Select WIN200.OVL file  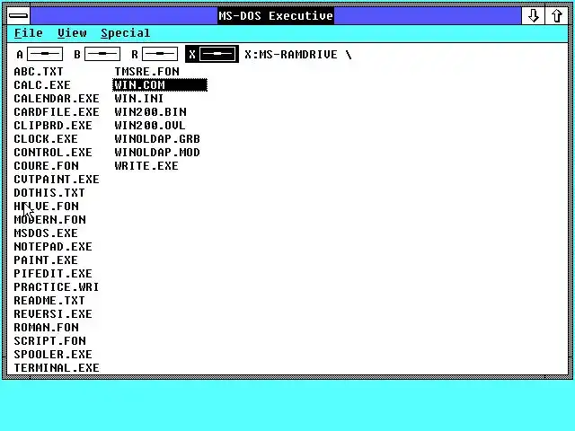[x=150, y=126]
